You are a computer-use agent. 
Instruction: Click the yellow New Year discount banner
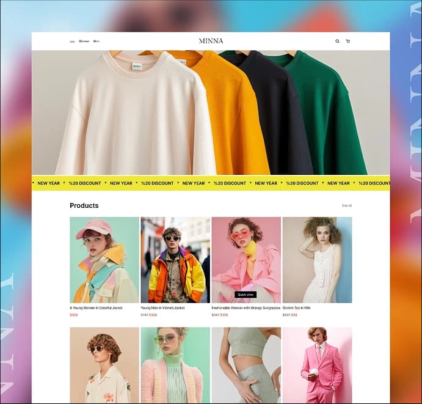[211, 183]
